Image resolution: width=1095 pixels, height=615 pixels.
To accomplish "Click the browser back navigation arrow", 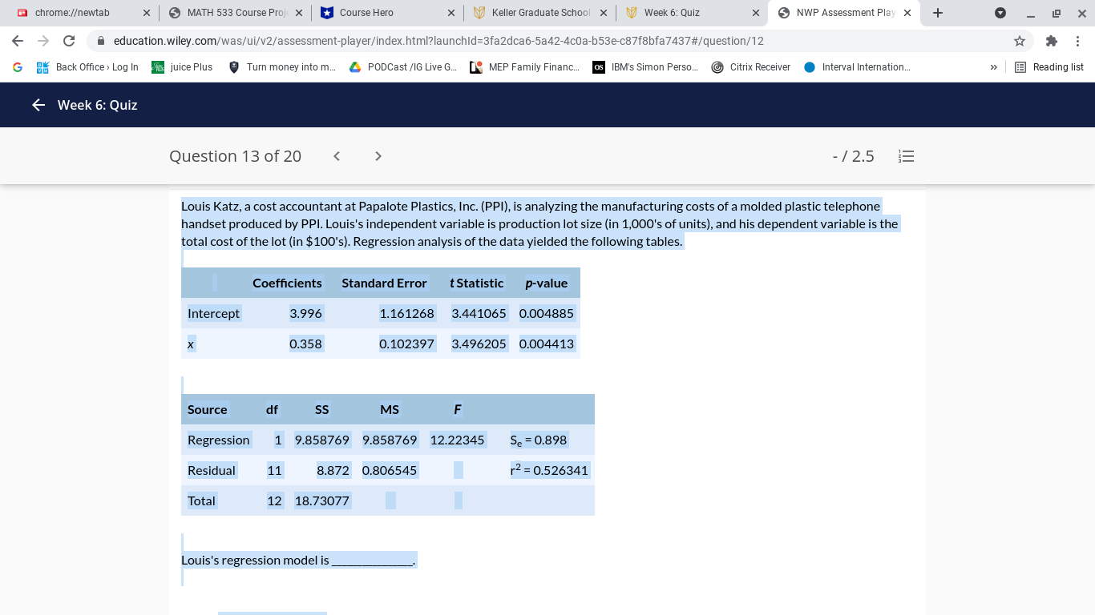I will tap(18, 41).
